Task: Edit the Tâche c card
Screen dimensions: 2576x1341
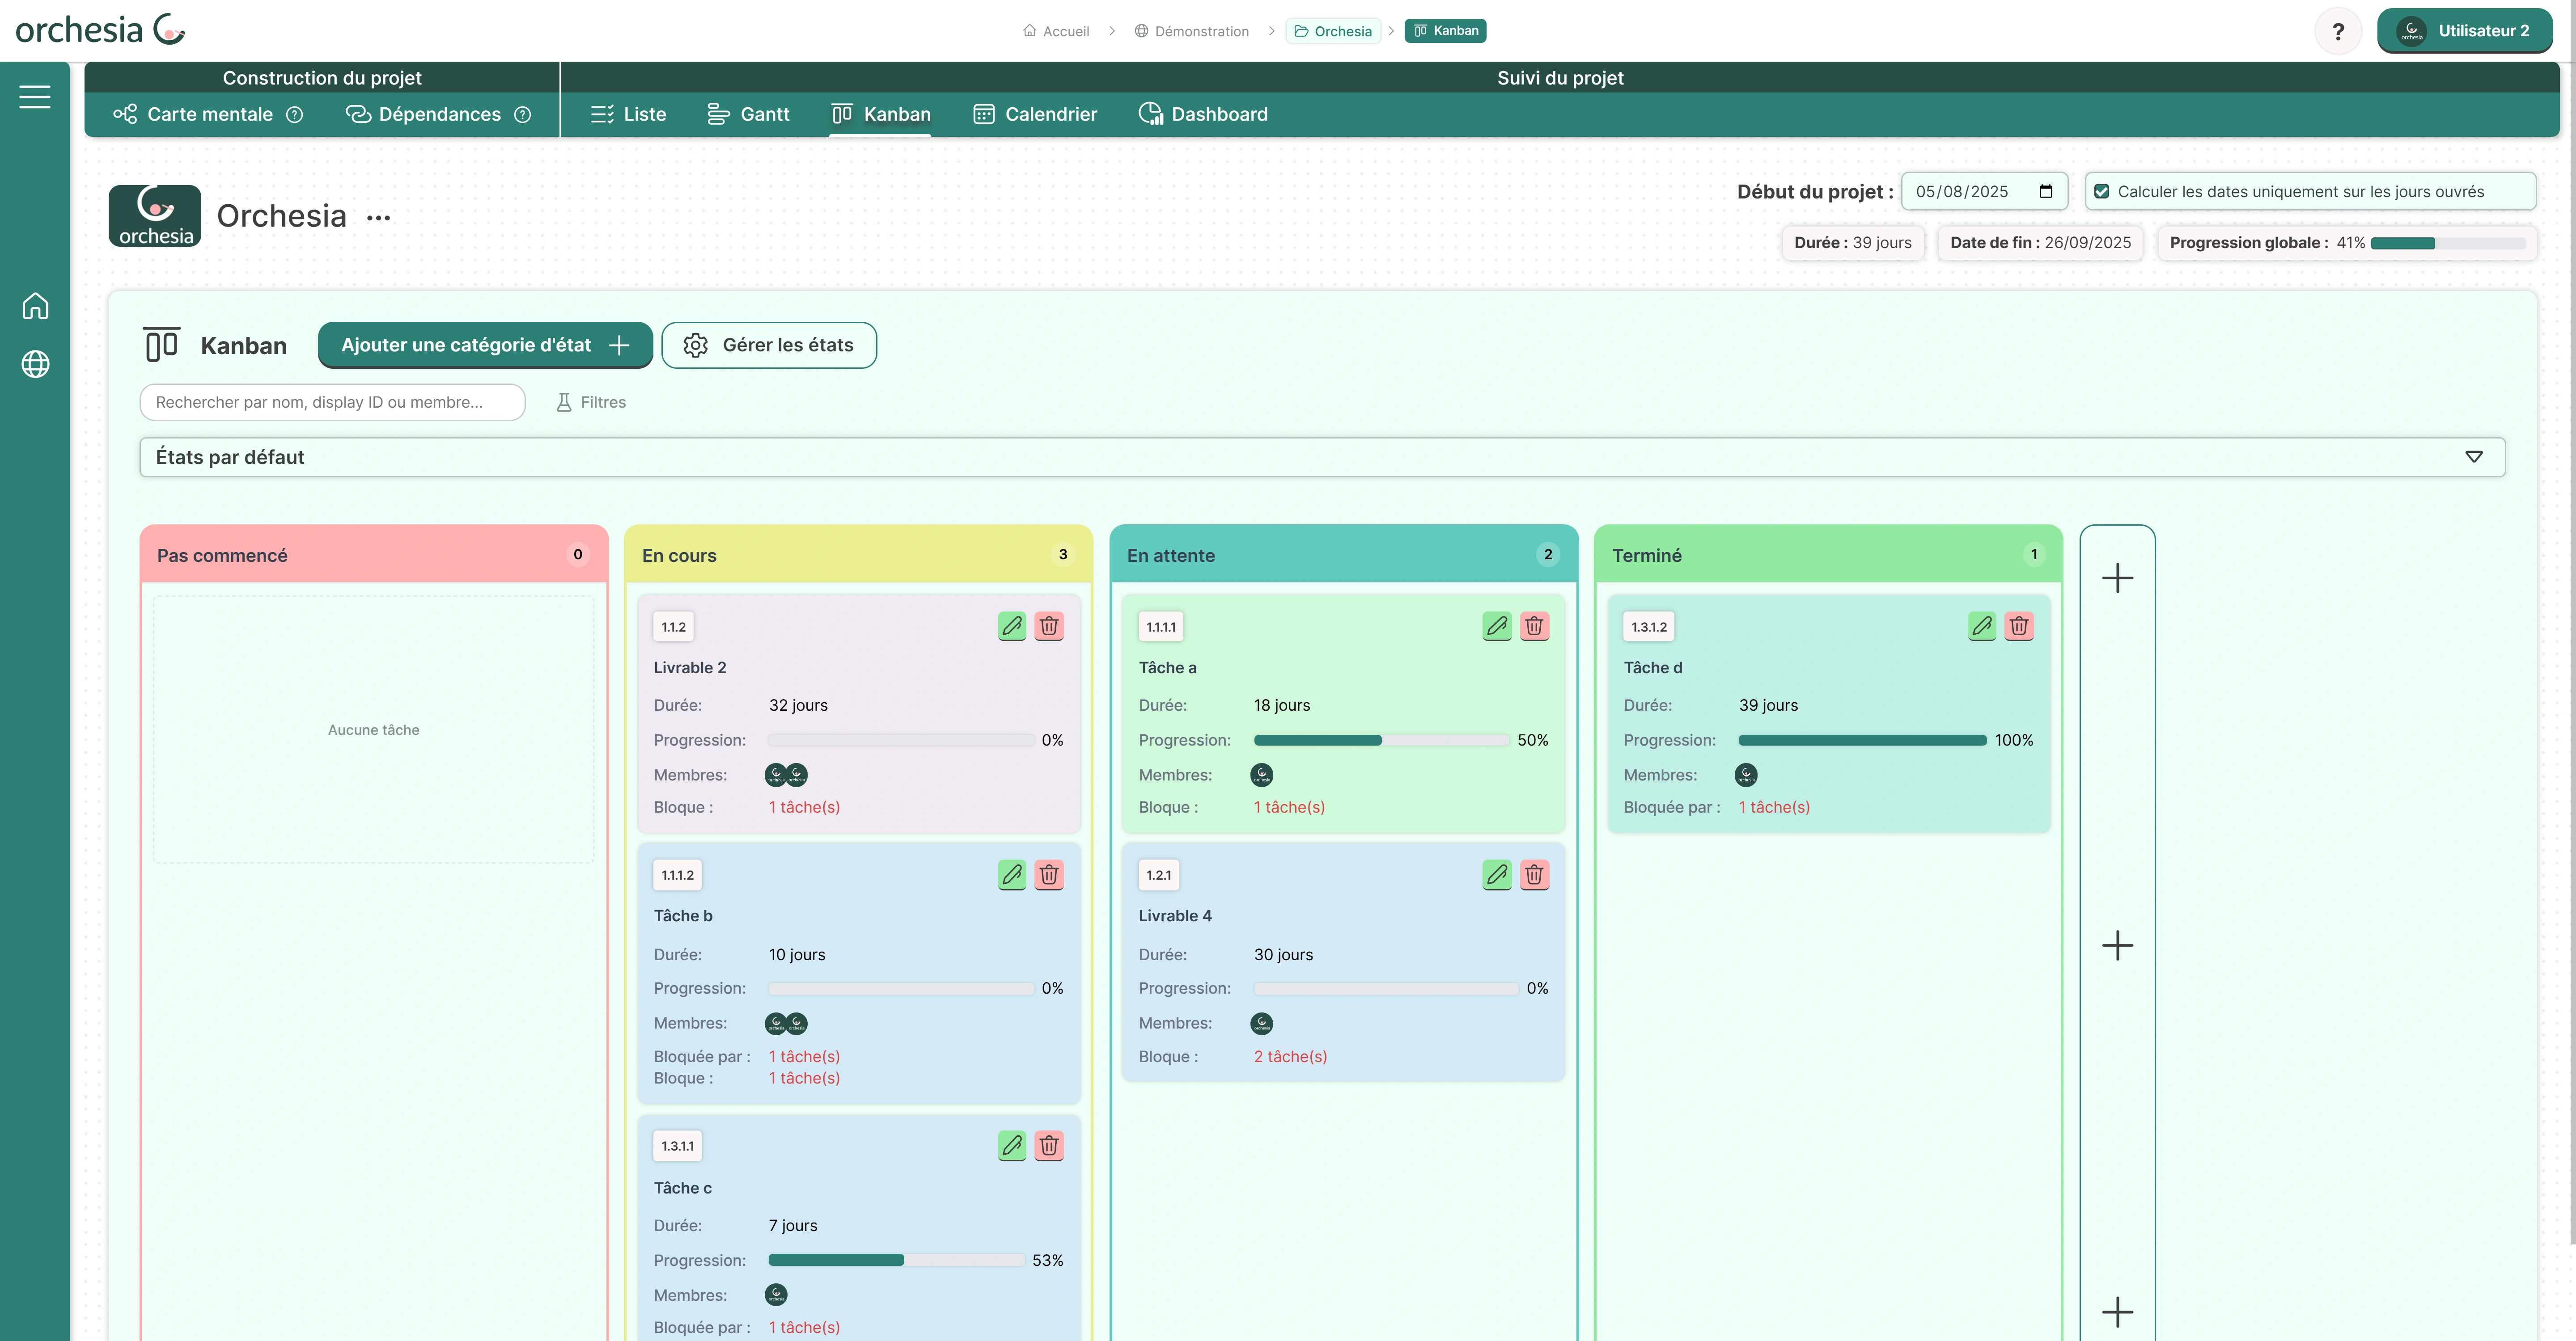Action: click(1012, 1145)
